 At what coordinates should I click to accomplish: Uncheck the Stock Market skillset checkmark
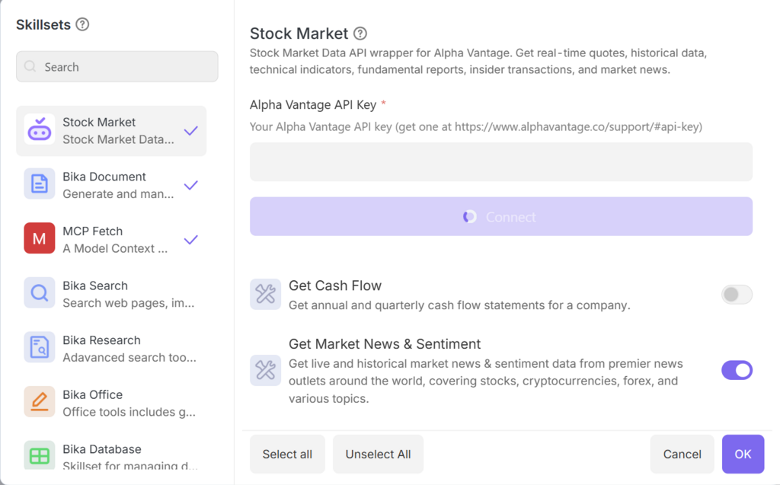191,130
